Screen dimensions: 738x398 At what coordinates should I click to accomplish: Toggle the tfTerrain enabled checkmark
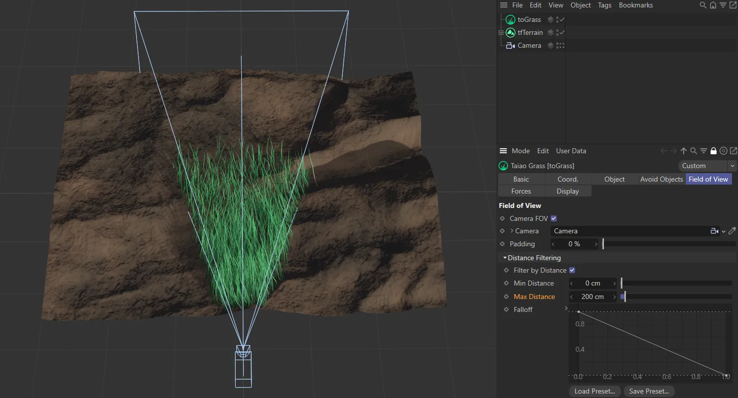click(562, 32)
